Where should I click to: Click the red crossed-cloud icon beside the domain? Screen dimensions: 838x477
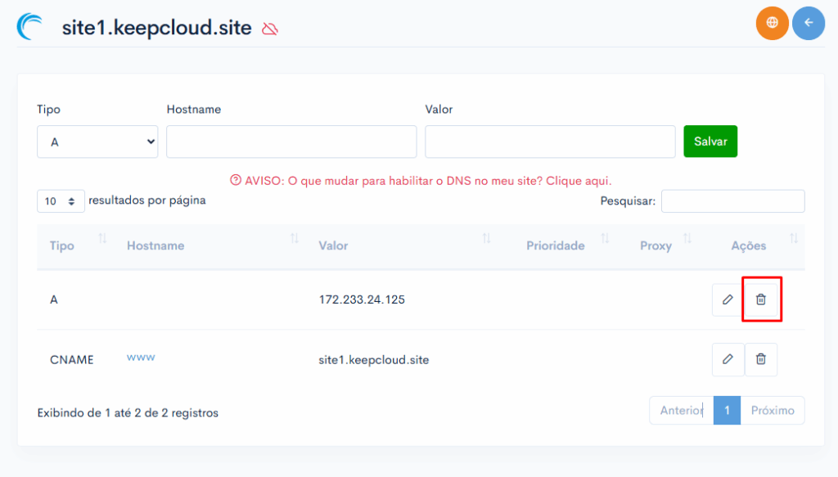tap(270, 29)
